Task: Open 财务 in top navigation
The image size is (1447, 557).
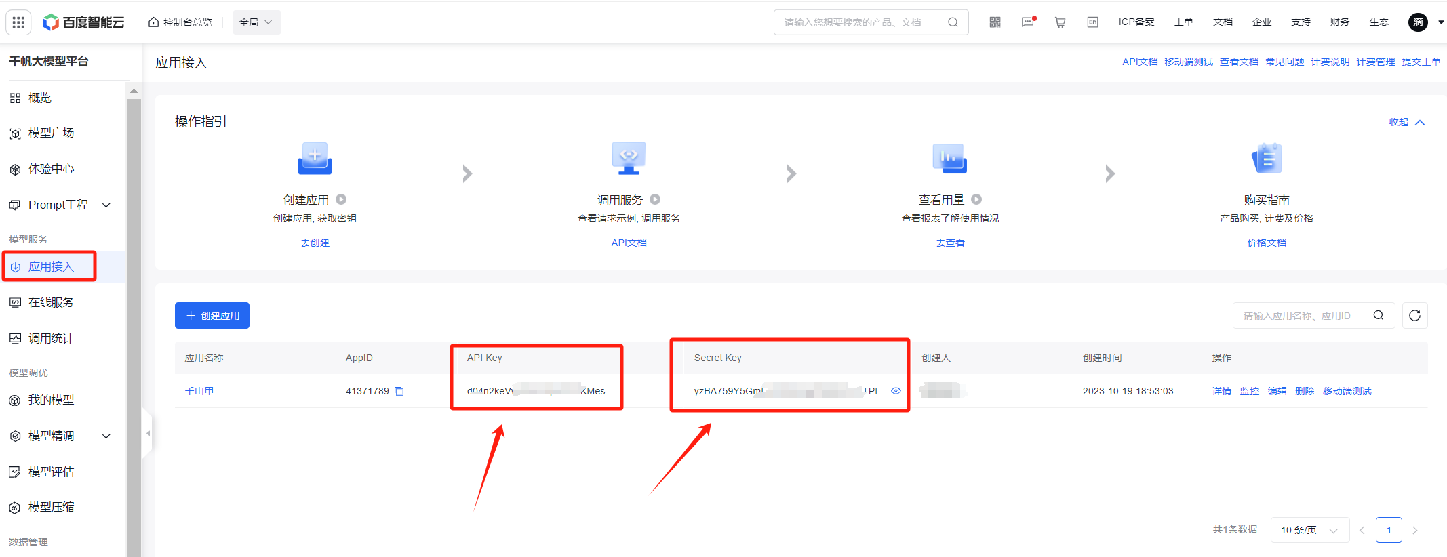Action: pos(1340,22)
